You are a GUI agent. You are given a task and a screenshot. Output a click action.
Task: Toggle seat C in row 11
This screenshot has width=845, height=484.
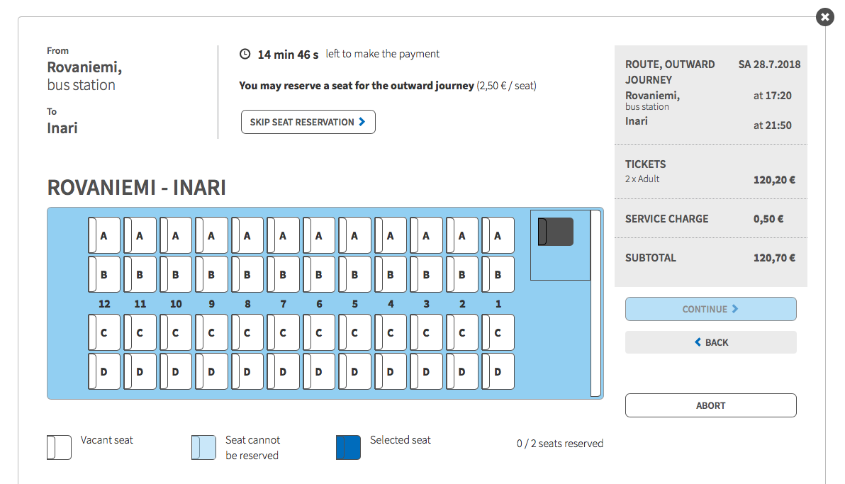[x=140, y=332]
